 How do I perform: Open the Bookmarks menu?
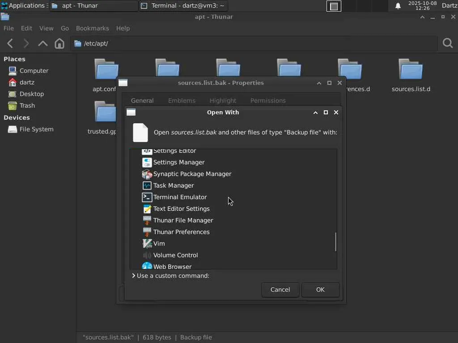[92, 28]
